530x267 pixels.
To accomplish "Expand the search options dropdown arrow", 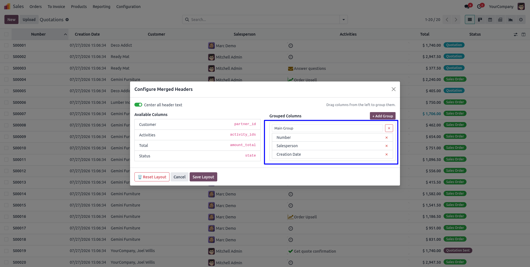I will pyautogui.click(x=343, y=20).
